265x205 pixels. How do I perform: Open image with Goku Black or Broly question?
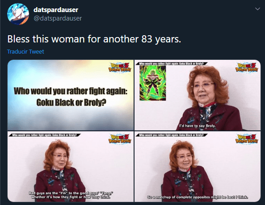pyautogui.click(x=71, y=95)
